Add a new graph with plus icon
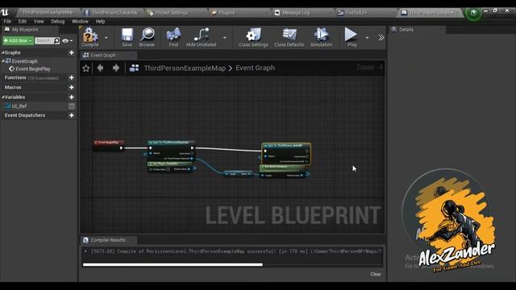This screenshot has height=290, width=516. click(x=72, y=52)
